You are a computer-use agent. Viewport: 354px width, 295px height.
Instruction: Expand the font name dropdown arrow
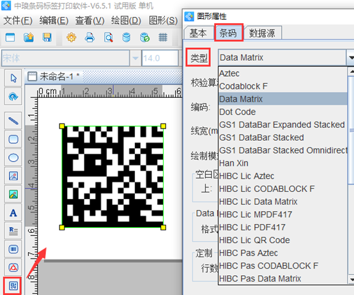[x=135, y=58]
